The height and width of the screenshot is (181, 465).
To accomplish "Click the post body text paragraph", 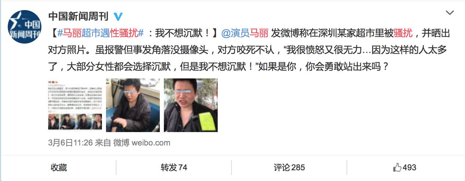I will coord(249,50).
